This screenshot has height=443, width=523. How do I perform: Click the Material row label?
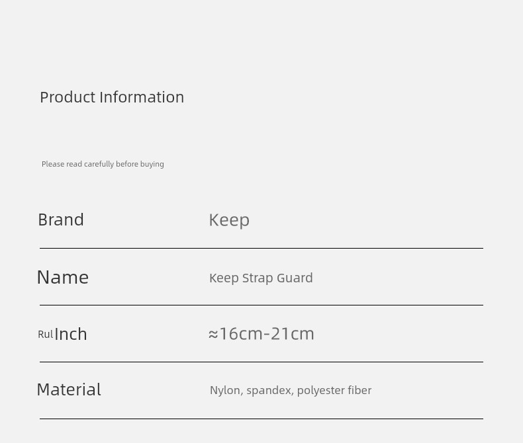pos(69,389)
